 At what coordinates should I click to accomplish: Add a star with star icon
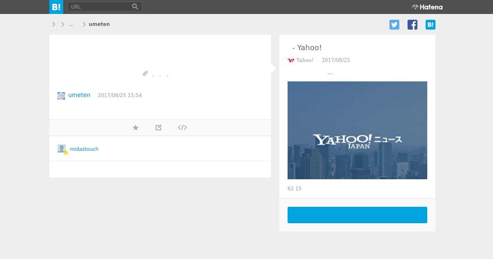click(x=136, y=127)
